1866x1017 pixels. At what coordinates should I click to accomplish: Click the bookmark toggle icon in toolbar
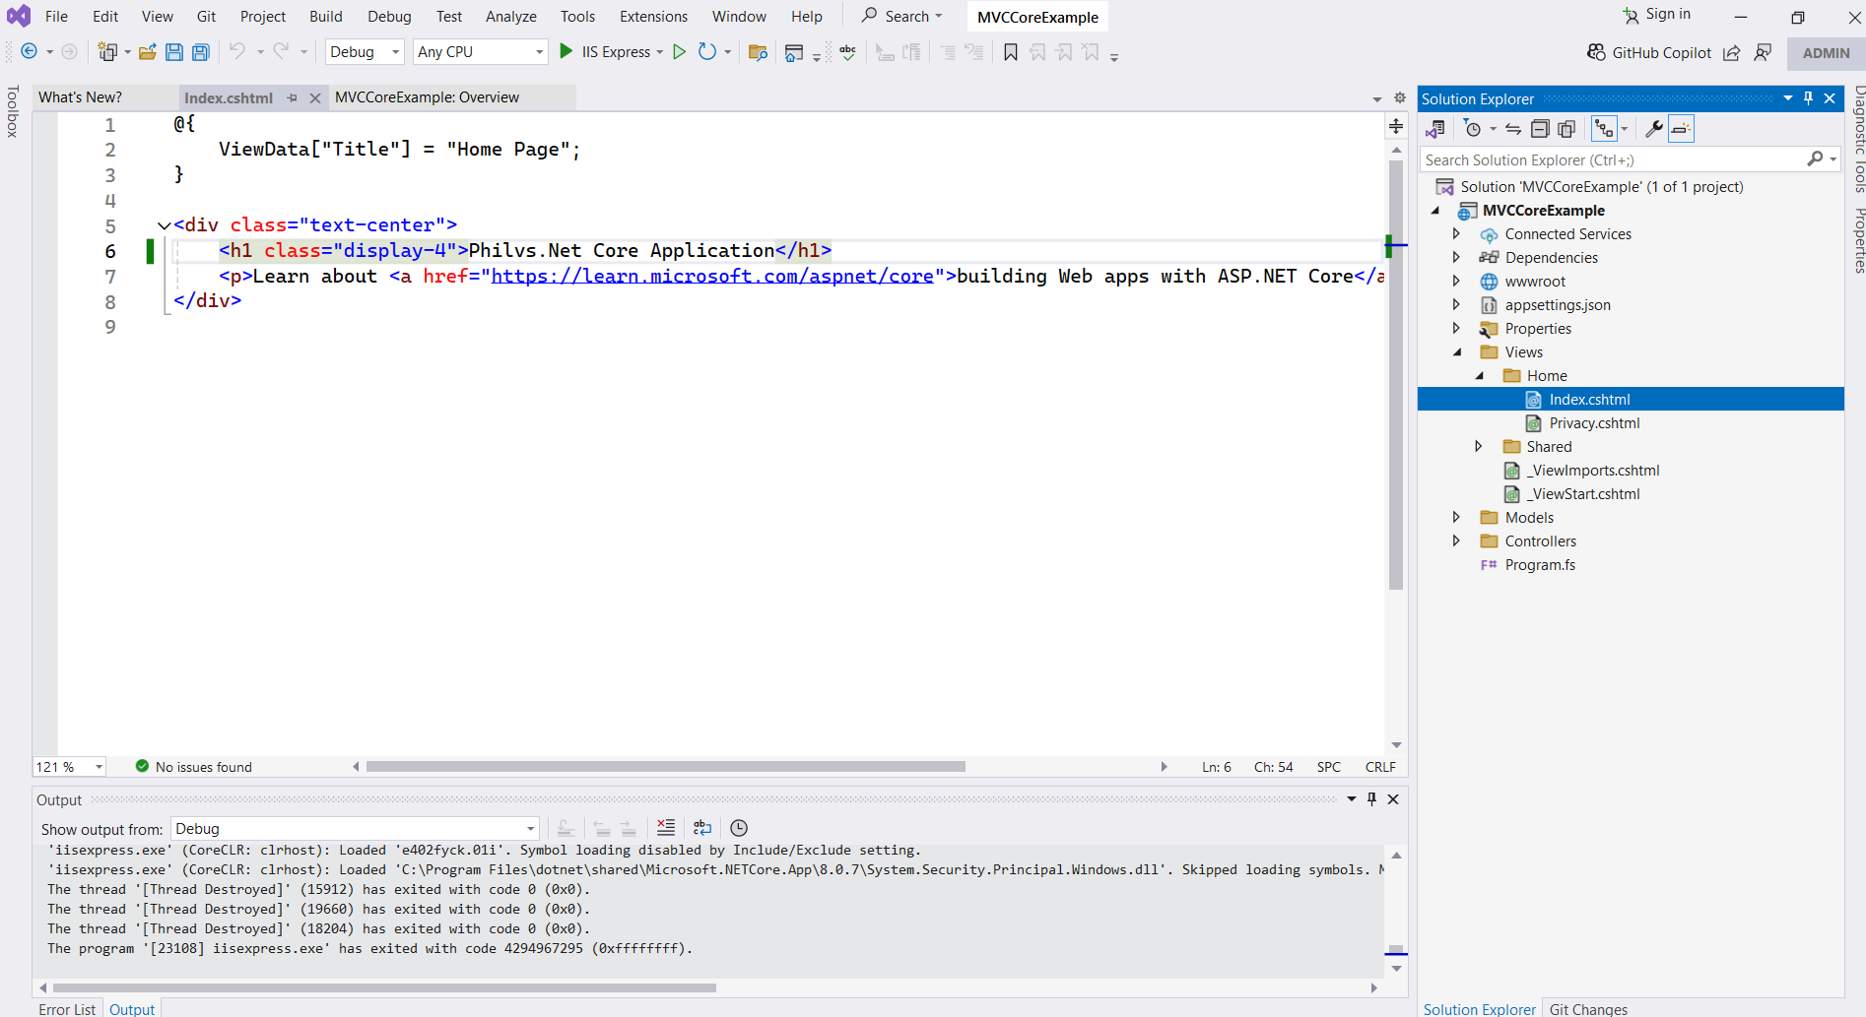[1010, 52]
